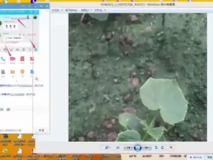213x160 pixels.
Task: Show the next photo
Action: [146, 148]
